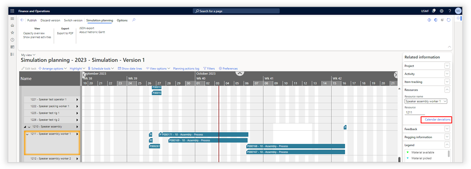Open the app launcher waffle icon
This screenshot has height=169, width=471.
pyautogui.click(x=12, y=11)
